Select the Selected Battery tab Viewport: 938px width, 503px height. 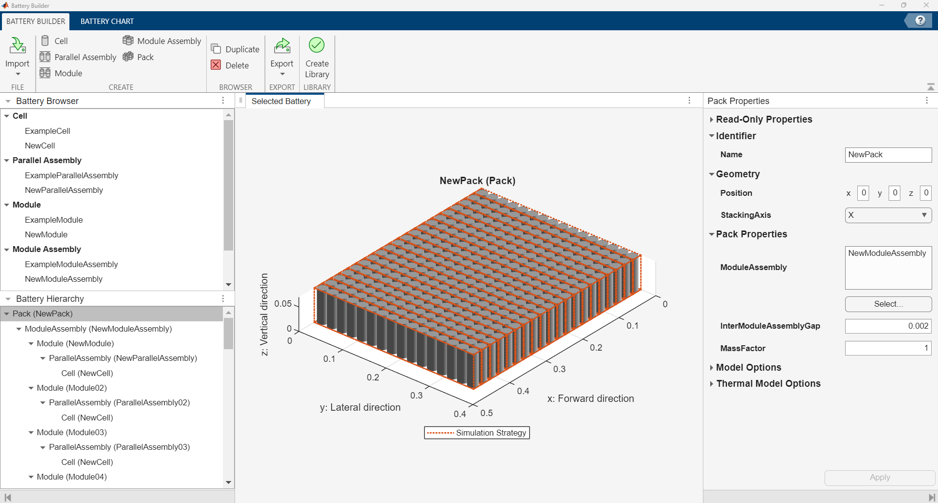[x=281, y=101]
